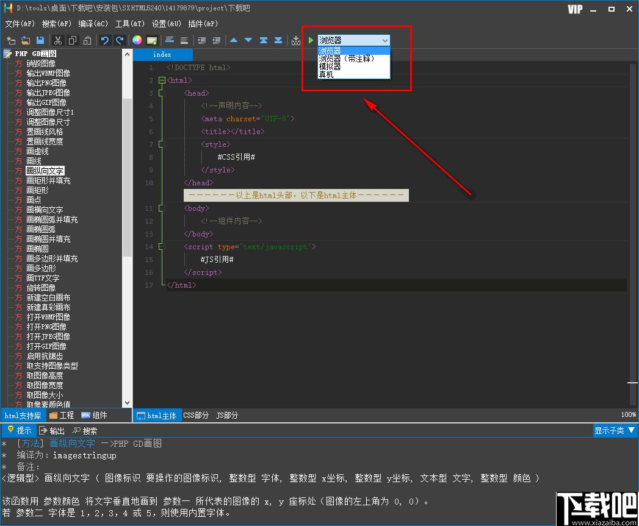Screen dimensions: 639x526
Task: Select 画纵向文字 method in tree
Action: click(x=45, y=171)
